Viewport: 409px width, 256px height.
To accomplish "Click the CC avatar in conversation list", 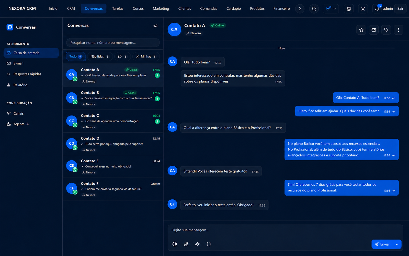I will (72, 121).
